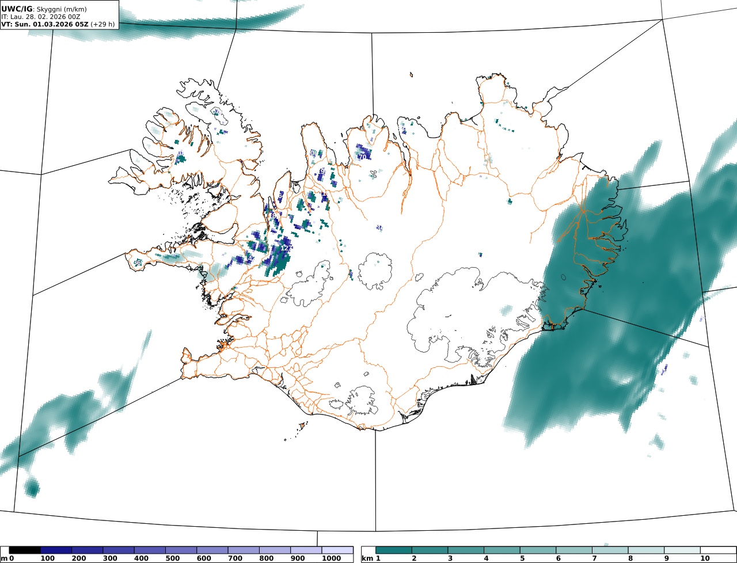Choose the 6–7 km legend swatch
Image resolution: width=737 pixels, height=563 pixels.
[574, 550]
